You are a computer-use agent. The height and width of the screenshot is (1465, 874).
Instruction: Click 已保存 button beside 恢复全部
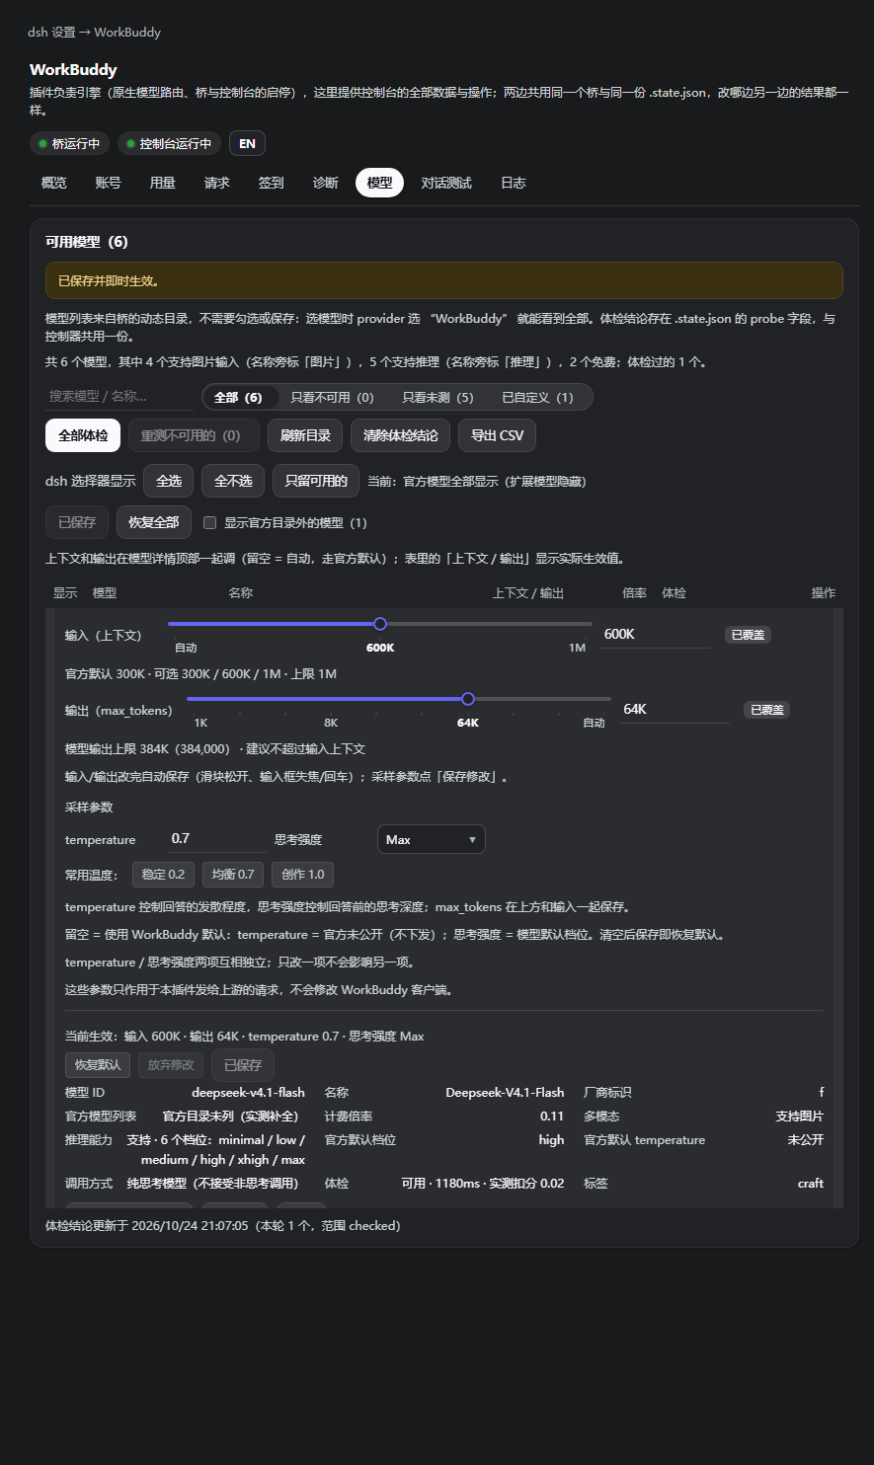tap(77, 522)
